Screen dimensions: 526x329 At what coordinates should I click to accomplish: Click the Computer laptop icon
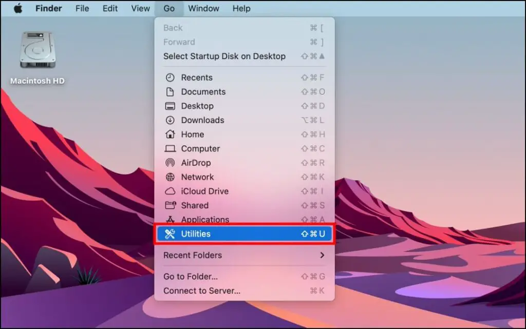(170, 148)
